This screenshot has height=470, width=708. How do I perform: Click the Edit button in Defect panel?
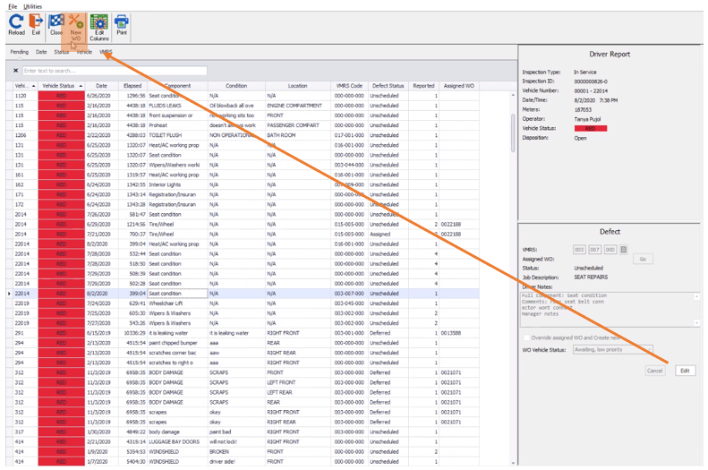tap(685, 371)
